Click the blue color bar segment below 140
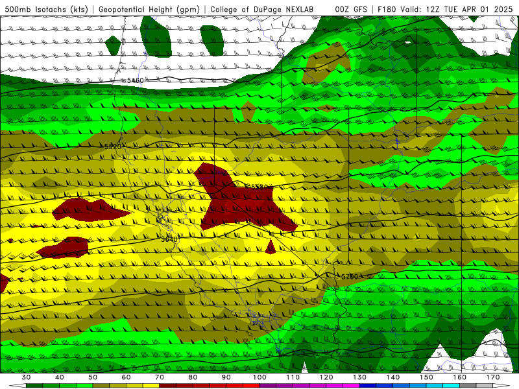This screenshot has height=389, width=519. (x=402, y=386)
